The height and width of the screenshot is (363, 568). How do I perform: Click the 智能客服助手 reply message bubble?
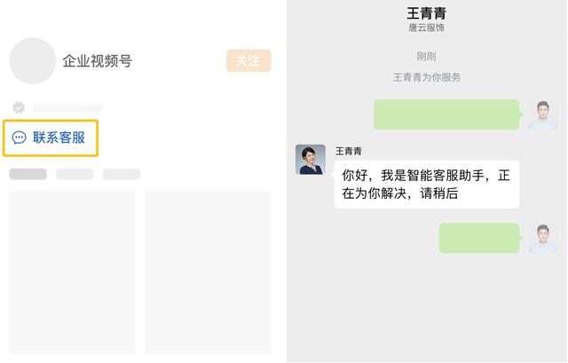427,184
